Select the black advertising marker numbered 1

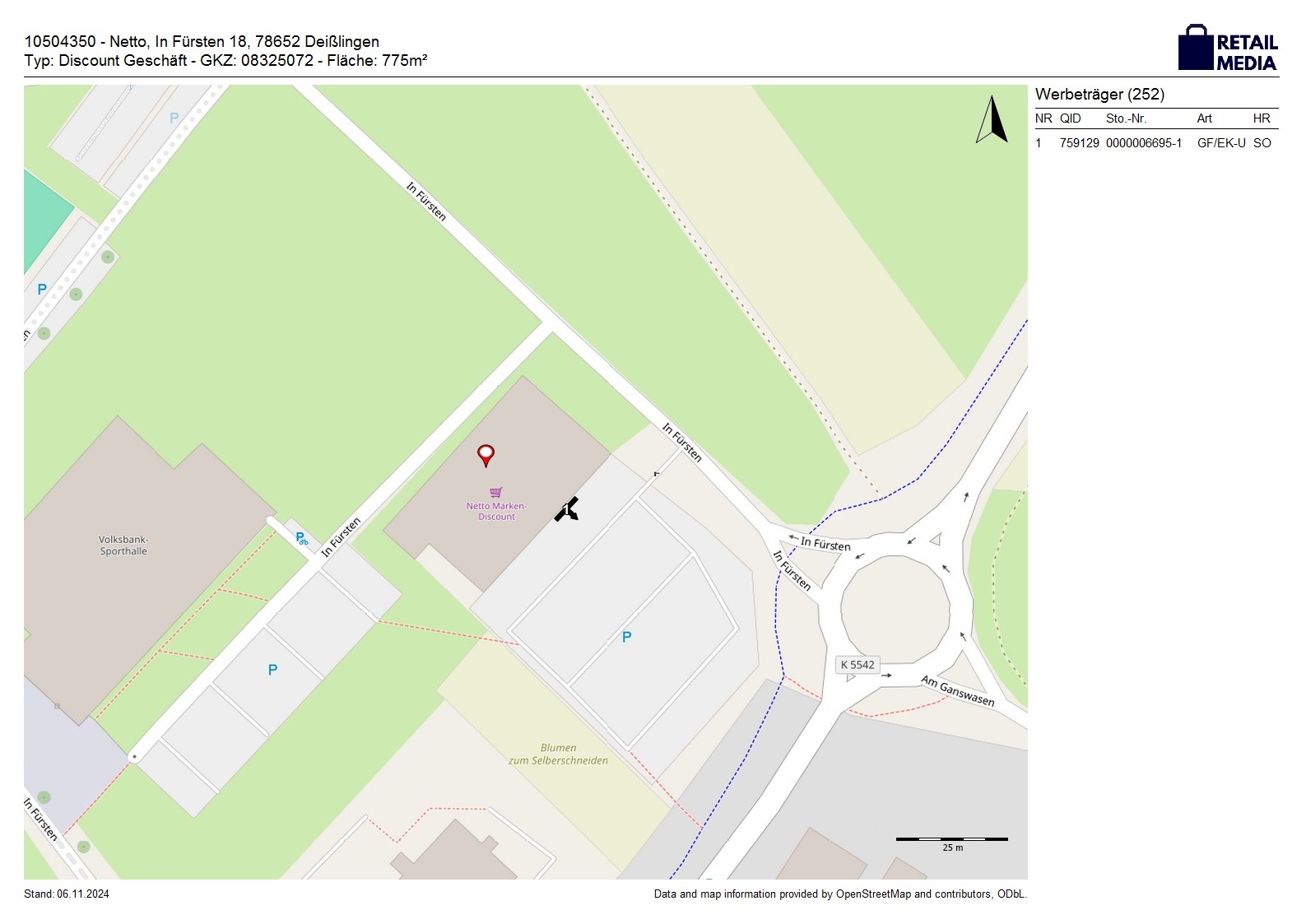[566, 509]
